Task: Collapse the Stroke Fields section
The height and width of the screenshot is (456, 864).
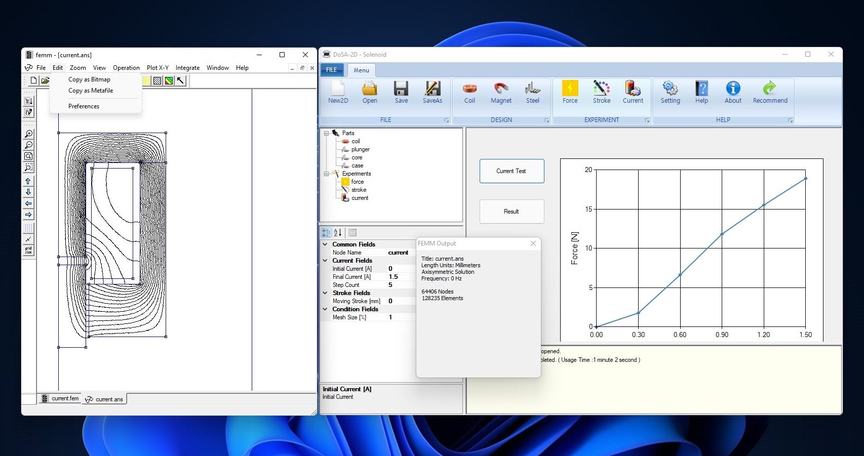Action: [x=325, y=293]
